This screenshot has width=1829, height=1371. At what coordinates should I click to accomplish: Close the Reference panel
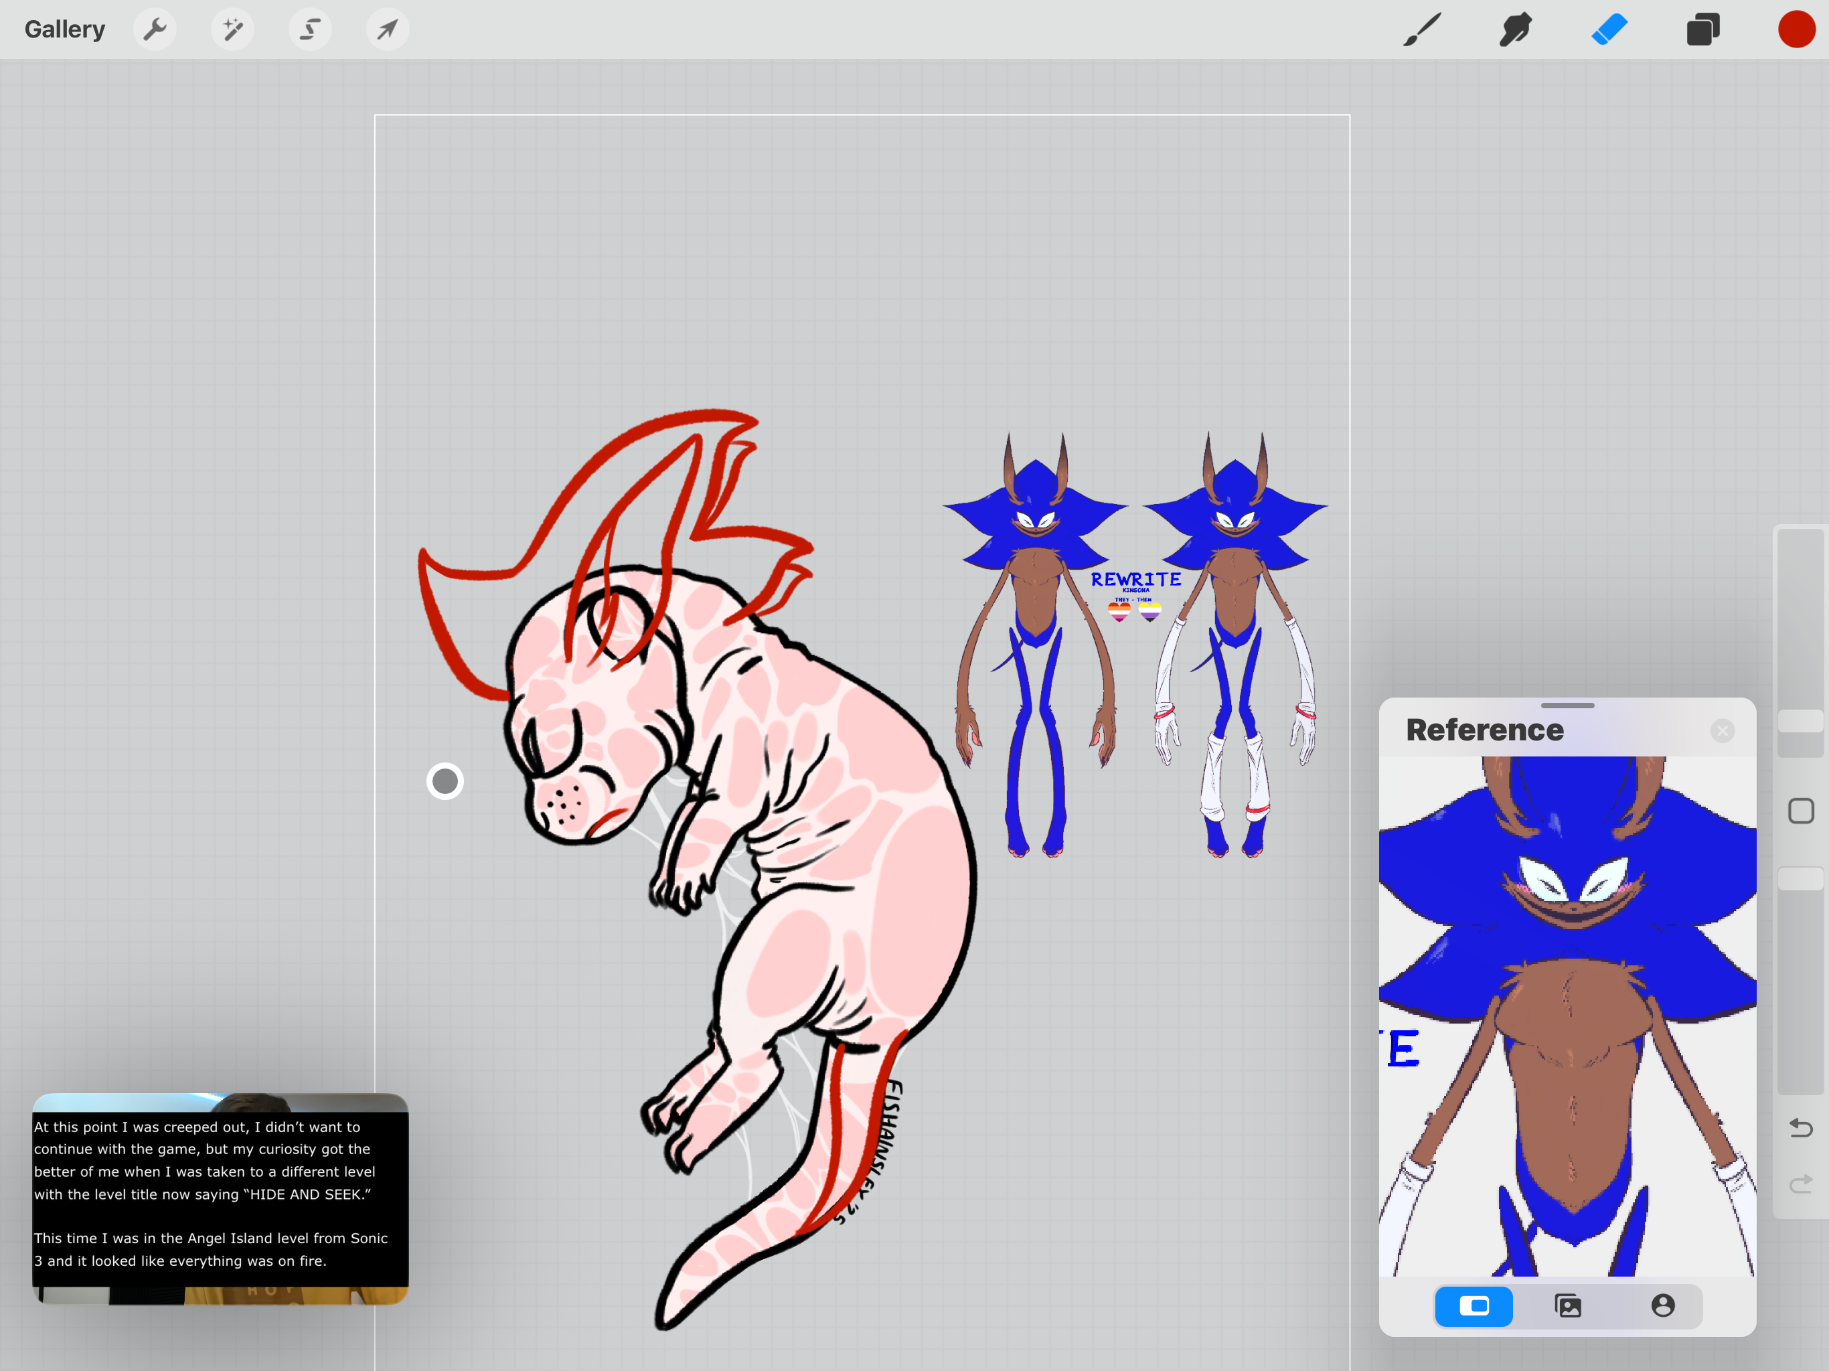pos(1723,731)
